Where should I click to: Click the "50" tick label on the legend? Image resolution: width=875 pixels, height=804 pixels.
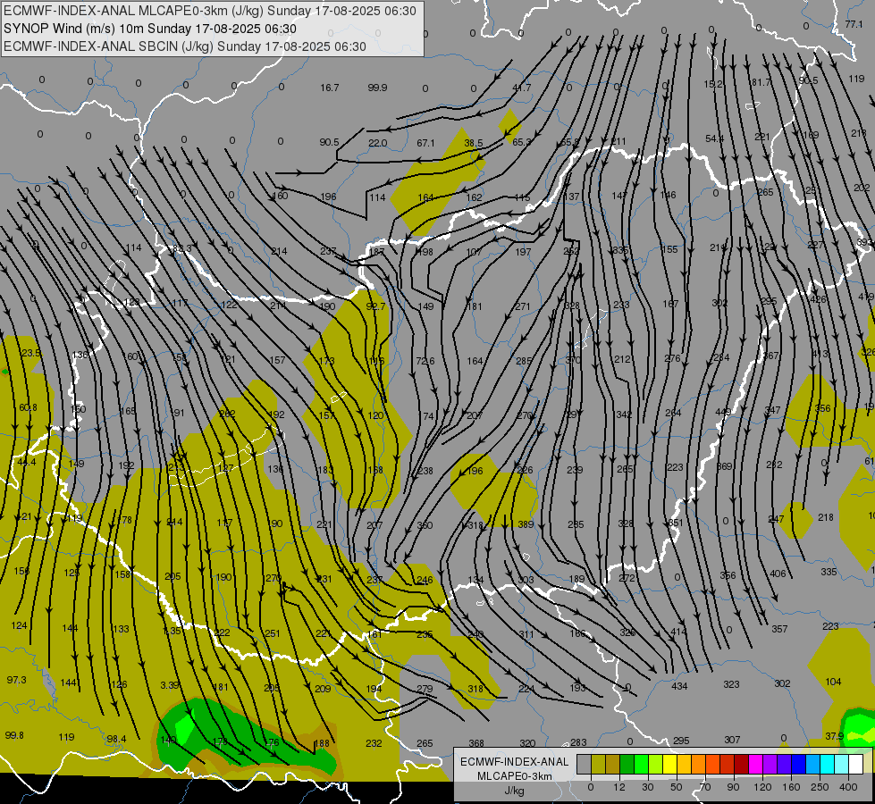[x=677, y=787]
